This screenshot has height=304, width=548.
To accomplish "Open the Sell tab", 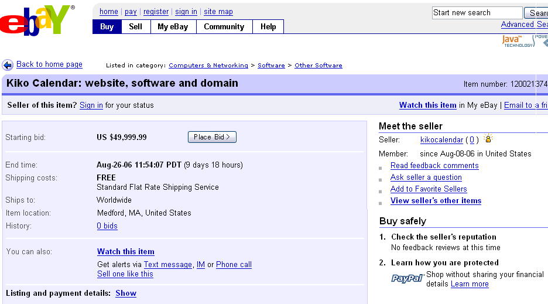I will pos(136,26).
